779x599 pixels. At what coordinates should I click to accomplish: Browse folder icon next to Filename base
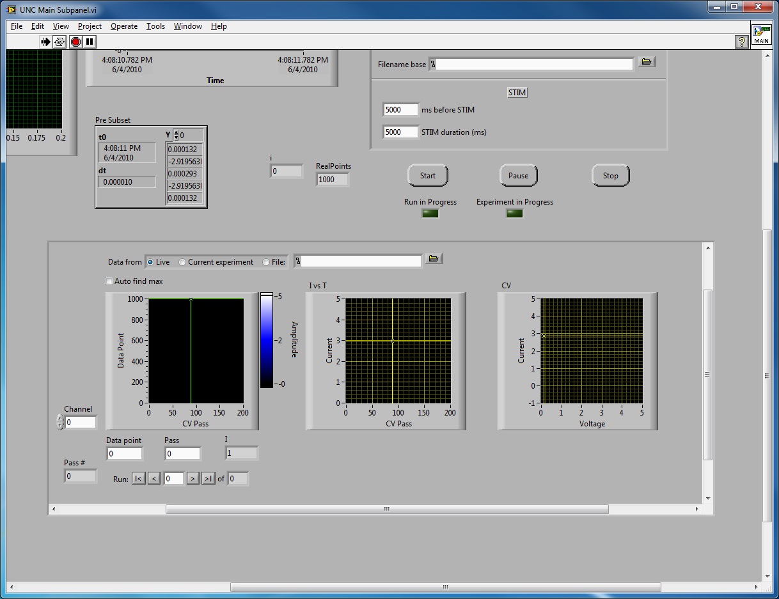[647, 61]
